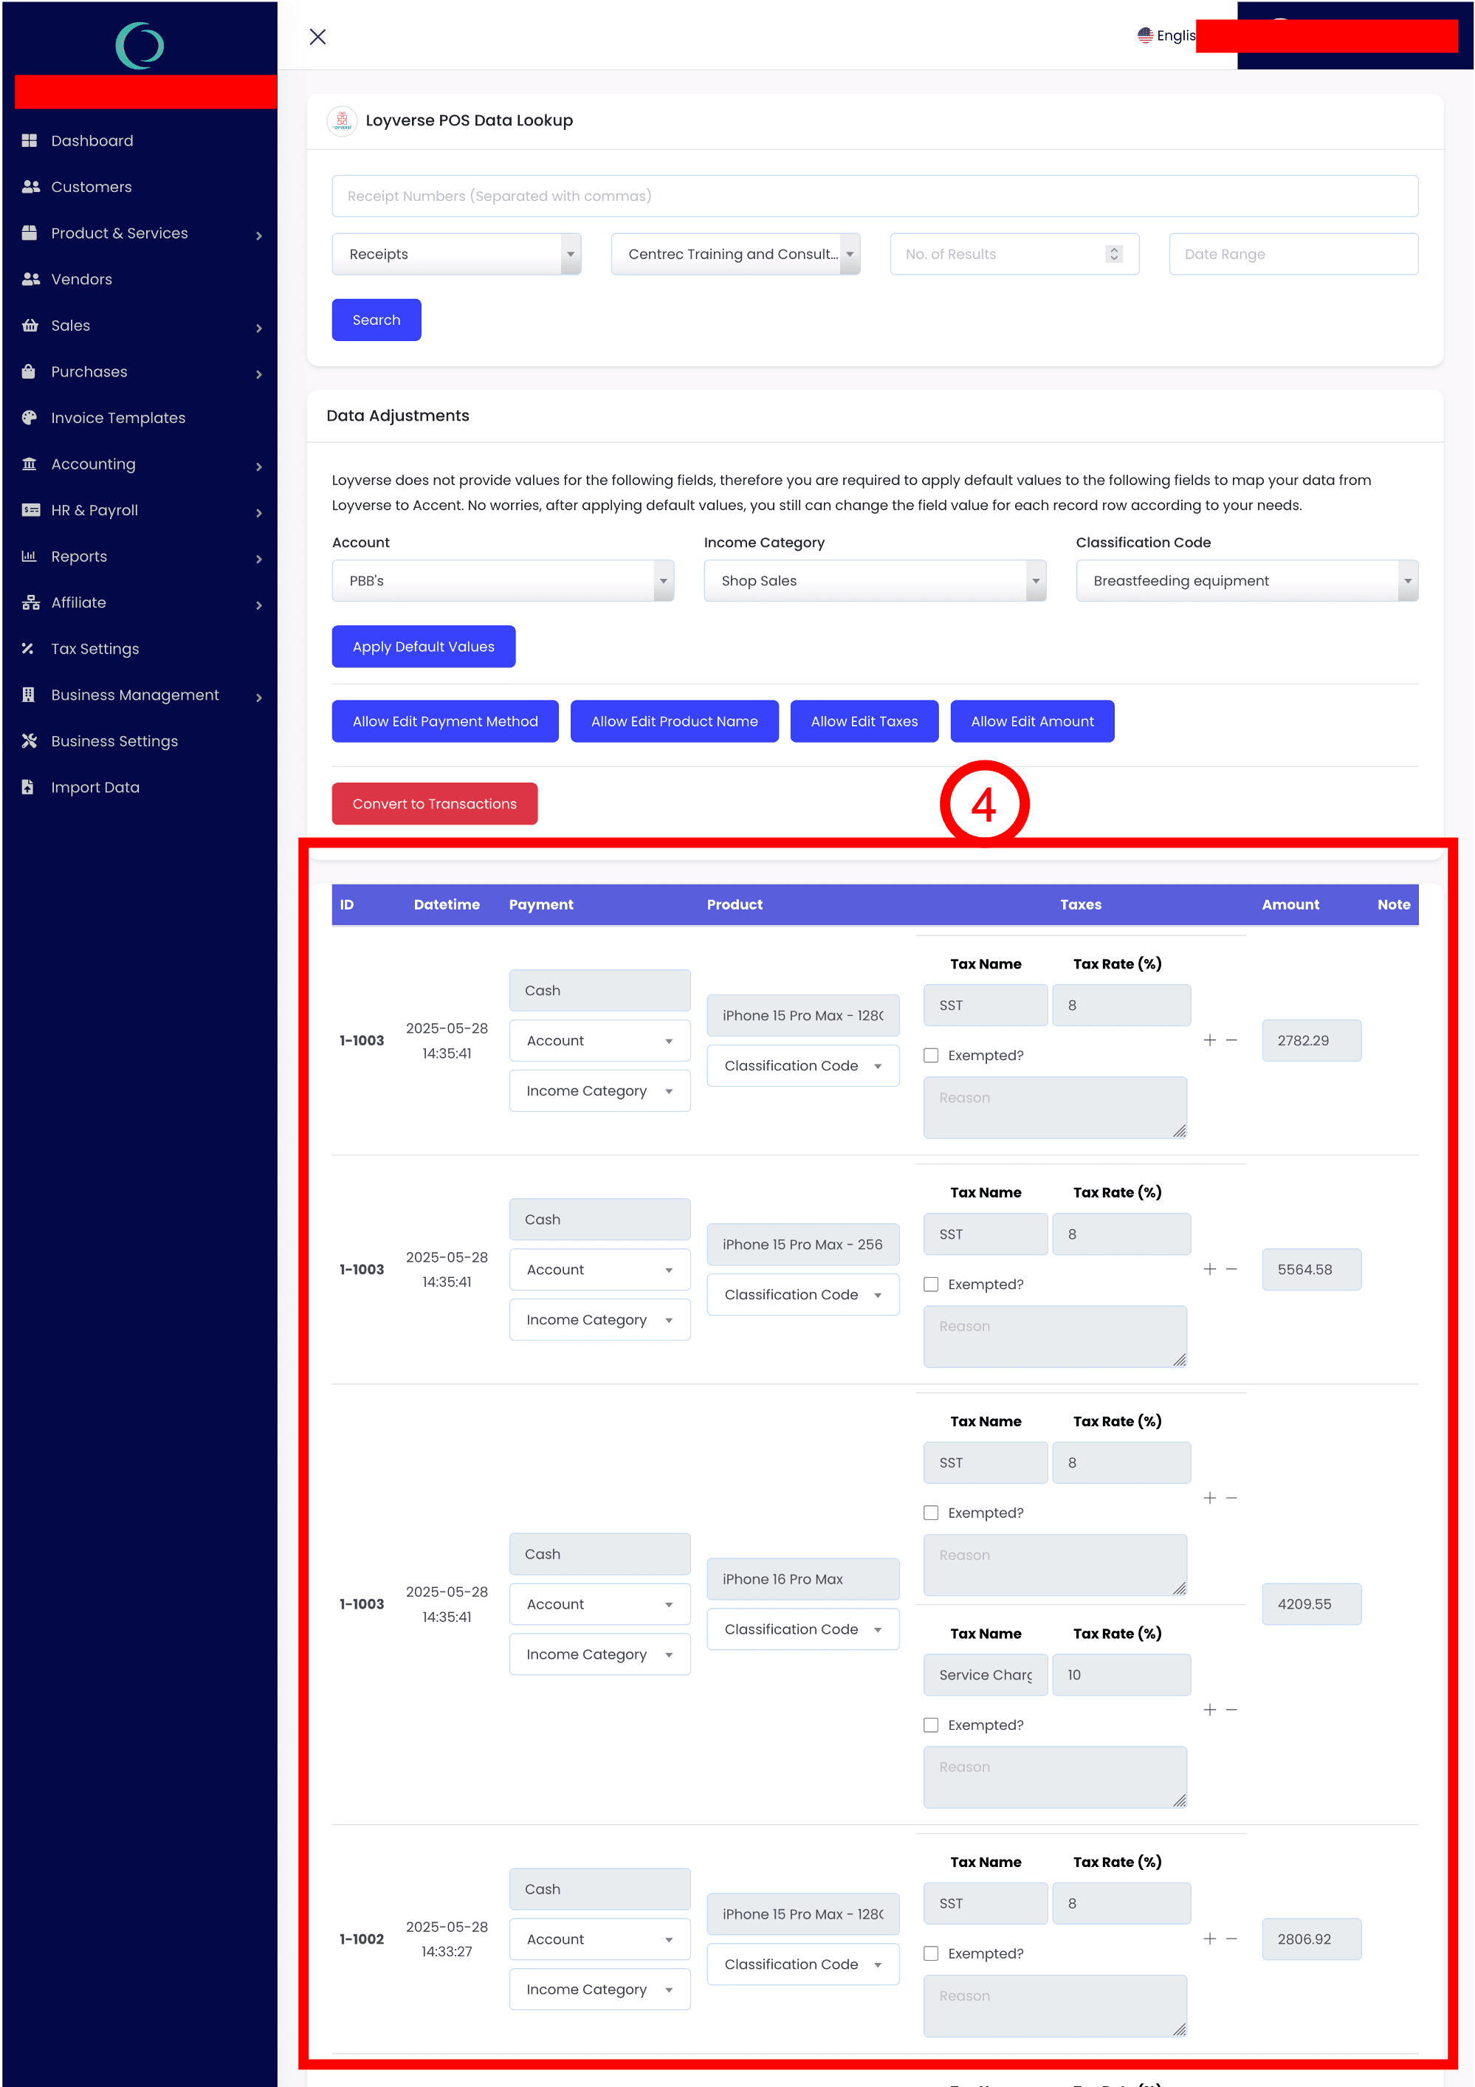Screen dimensions: 1475x2087
Task: Close the page with the X icon
Action: coord(317,36)
